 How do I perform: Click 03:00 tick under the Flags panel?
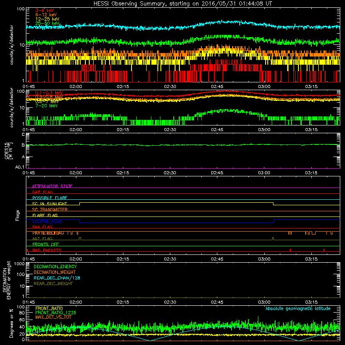click(x=264, y=259)
